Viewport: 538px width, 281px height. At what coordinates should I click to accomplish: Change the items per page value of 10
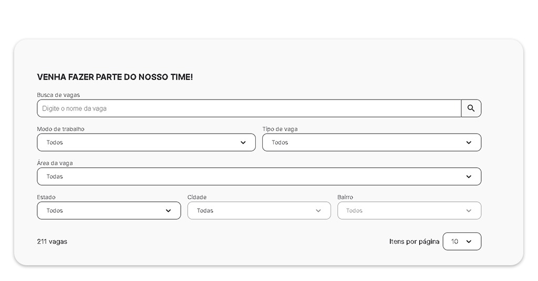[457, 242]
